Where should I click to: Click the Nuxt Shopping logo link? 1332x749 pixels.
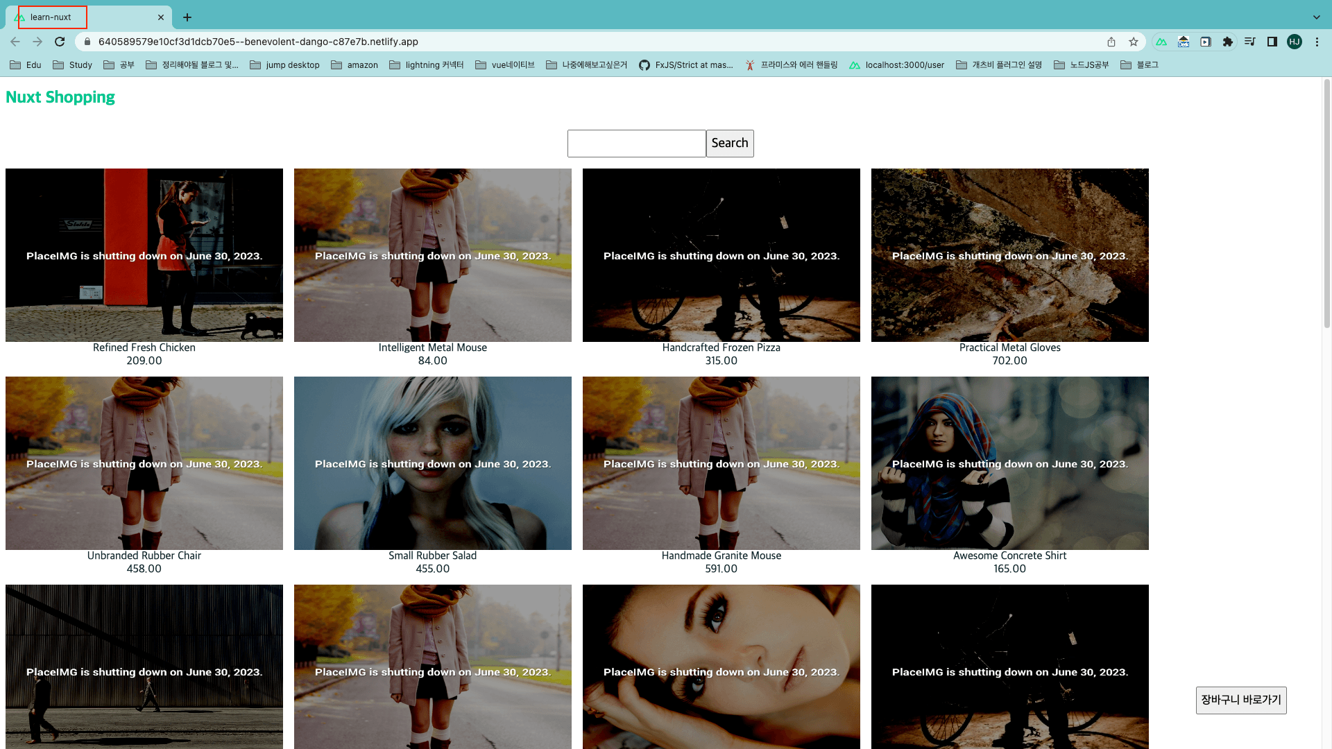60,97
